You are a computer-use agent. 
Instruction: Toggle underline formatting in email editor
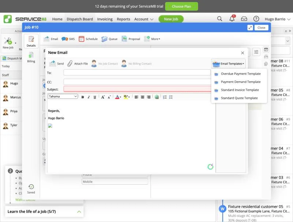95,97
